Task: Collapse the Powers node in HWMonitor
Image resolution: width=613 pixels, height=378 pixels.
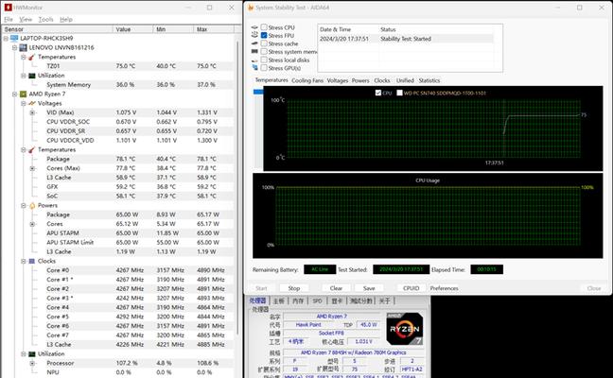Action: coord(24,205)
